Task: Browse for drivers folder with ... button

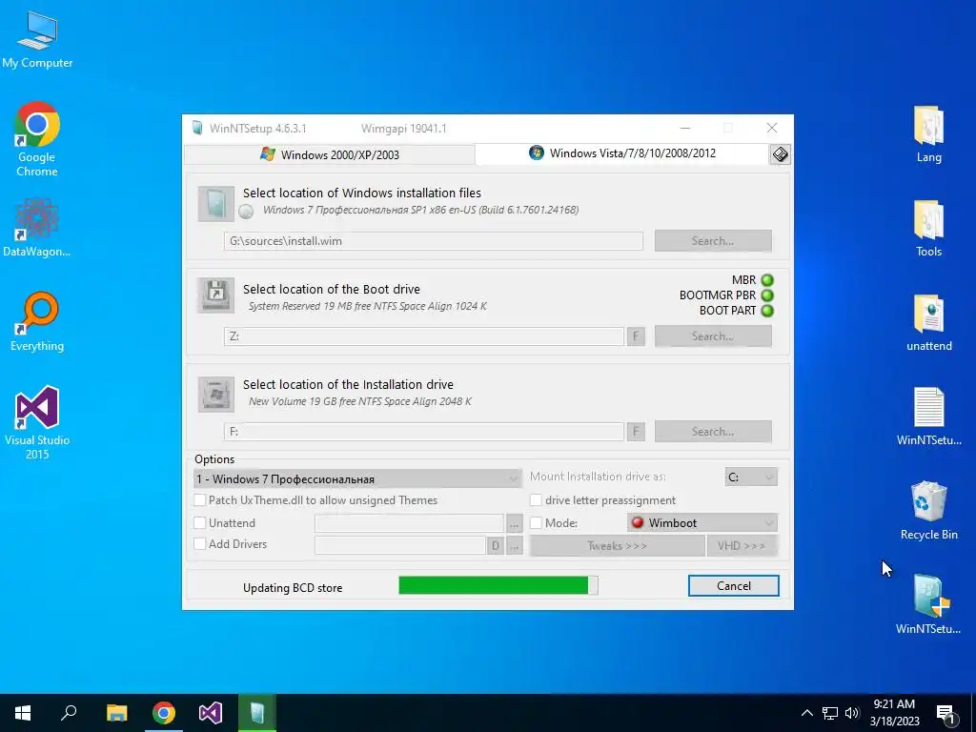Action: pos(514,546)
